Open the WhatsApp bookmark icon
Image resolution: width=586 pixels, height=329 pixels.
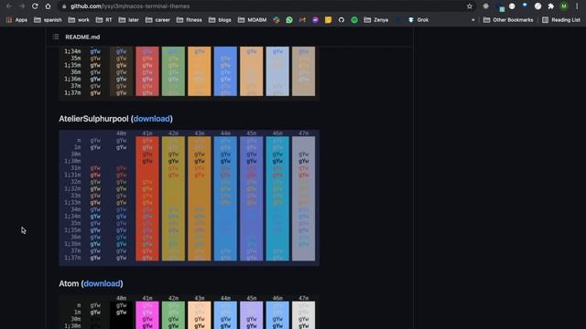289,20
